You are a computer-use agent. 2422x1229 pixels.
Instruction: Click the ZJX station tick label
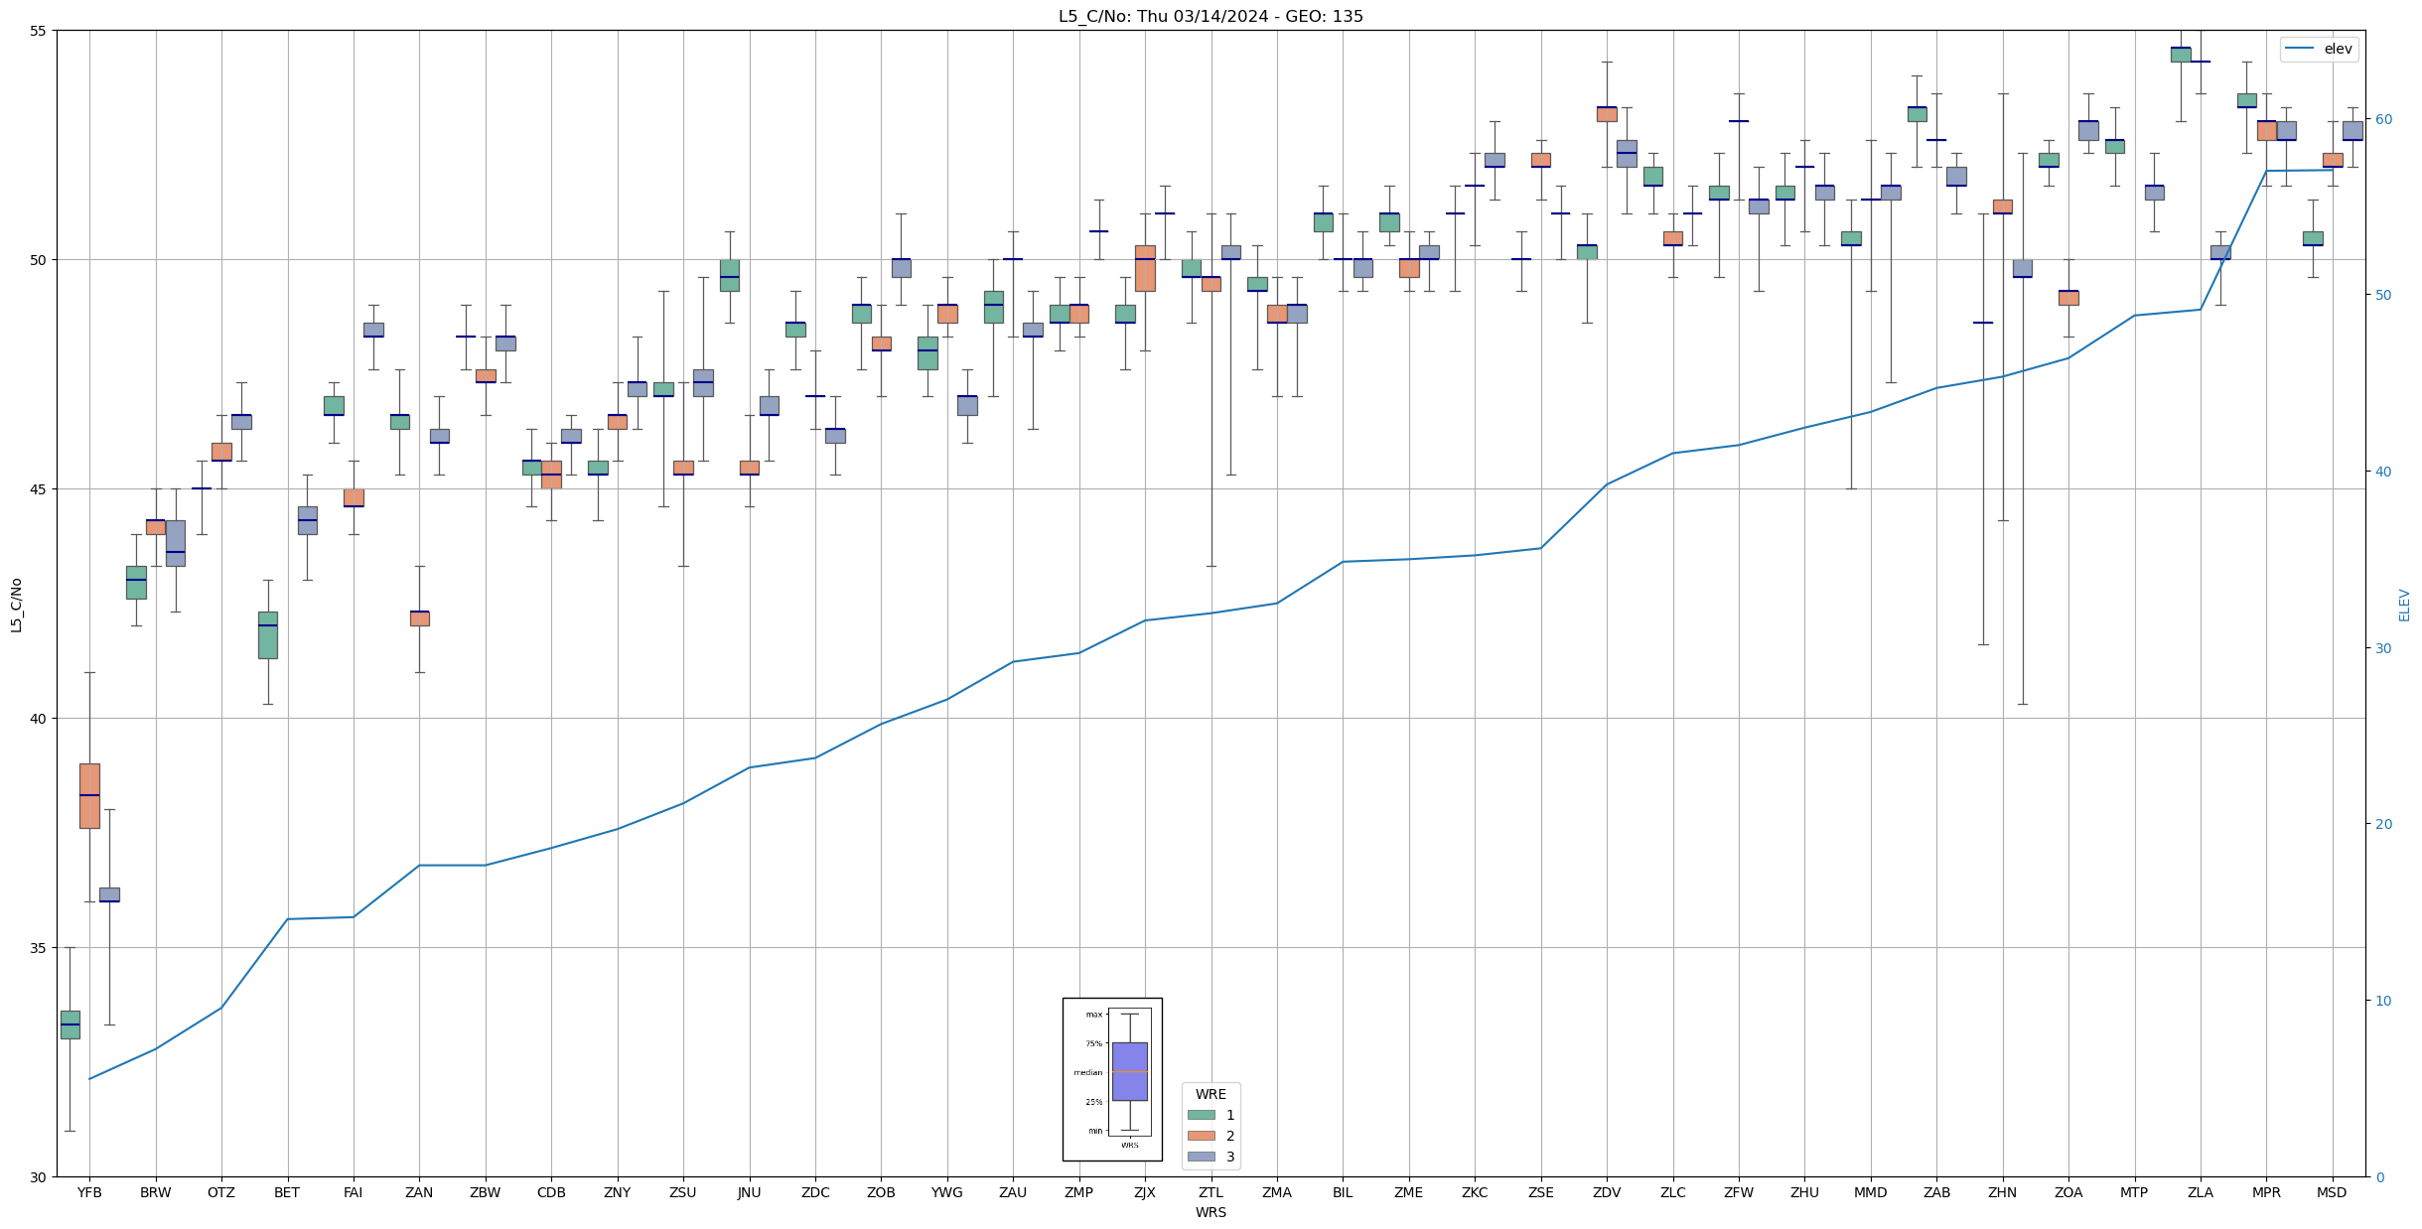(1144, 1192)
